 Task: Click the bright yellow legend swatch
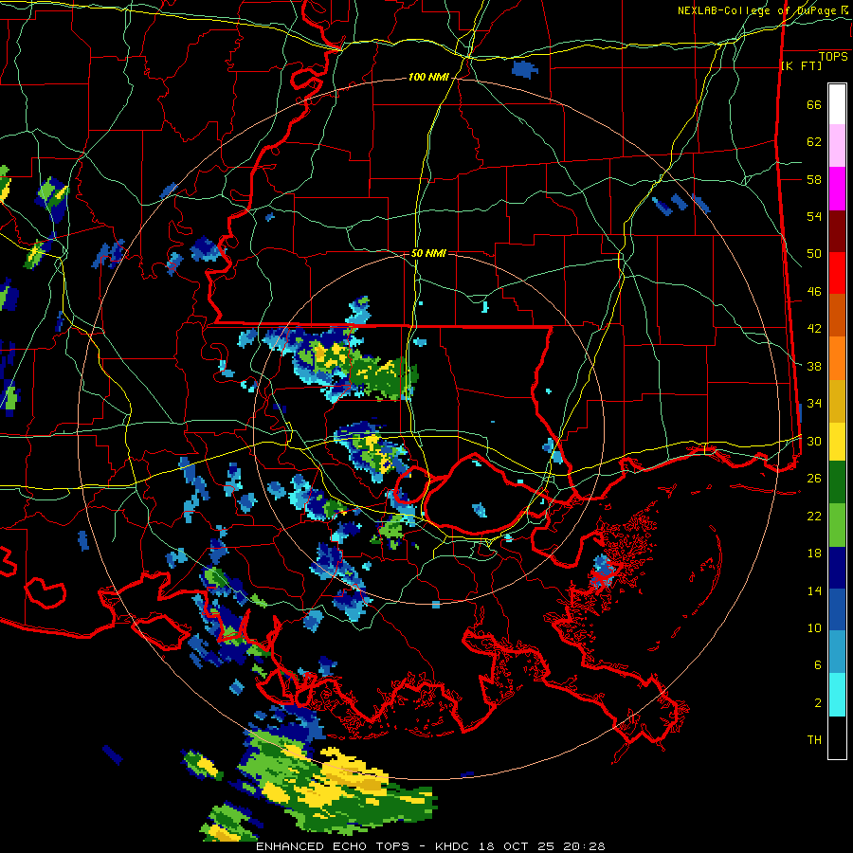[837, 441]
